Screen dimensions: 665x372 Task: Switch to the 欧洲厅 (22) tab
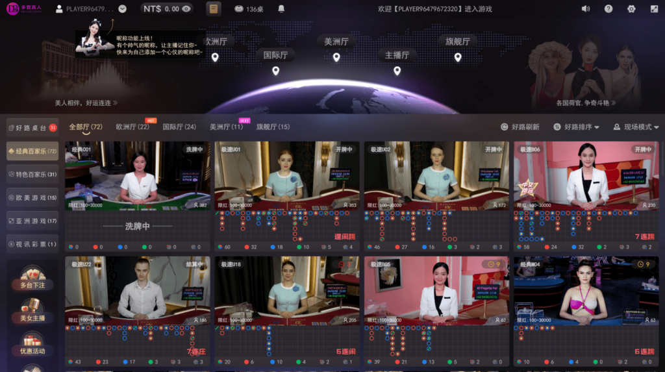[x=132, y=127]
